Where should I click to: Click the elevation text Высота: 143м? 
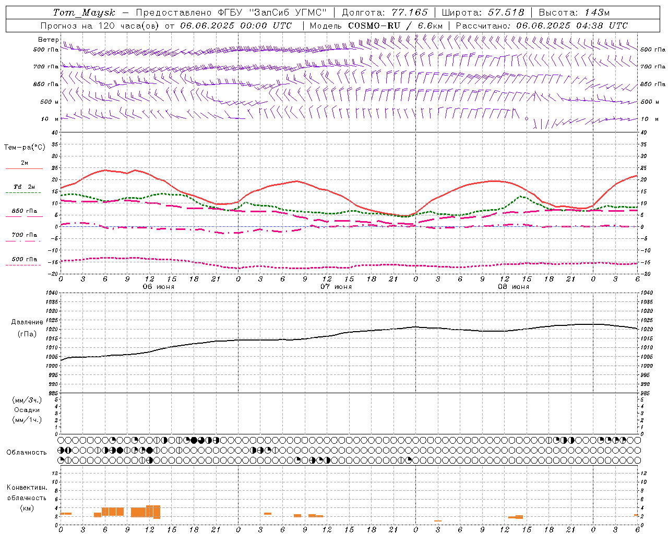pyautogui.click(x=574, y=13)
